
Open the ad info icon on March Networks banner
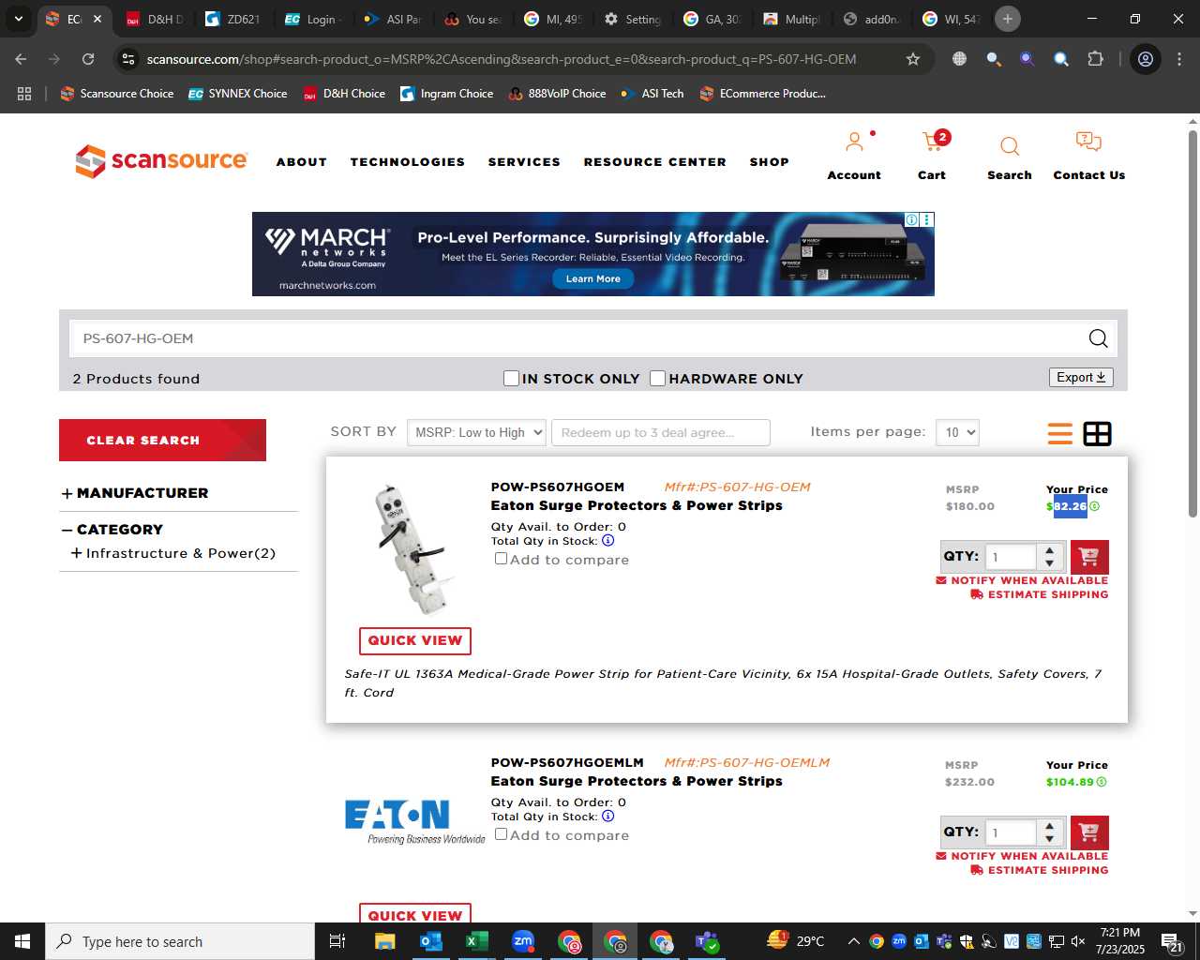(x=911, y=219)
